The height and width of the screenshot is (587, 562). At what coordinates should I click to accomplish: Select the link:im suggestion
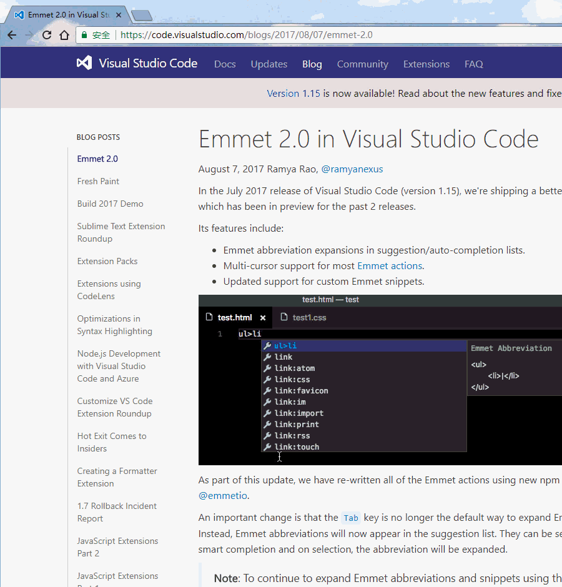point(363,402)
